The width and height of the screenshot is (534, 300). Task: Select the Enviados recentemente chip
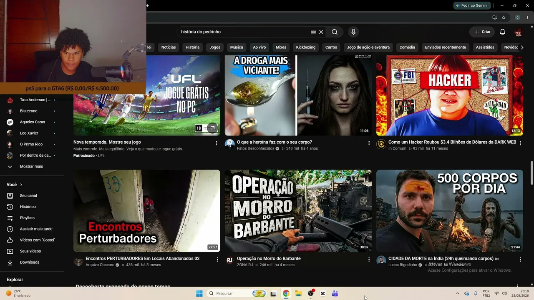point(446,47)
